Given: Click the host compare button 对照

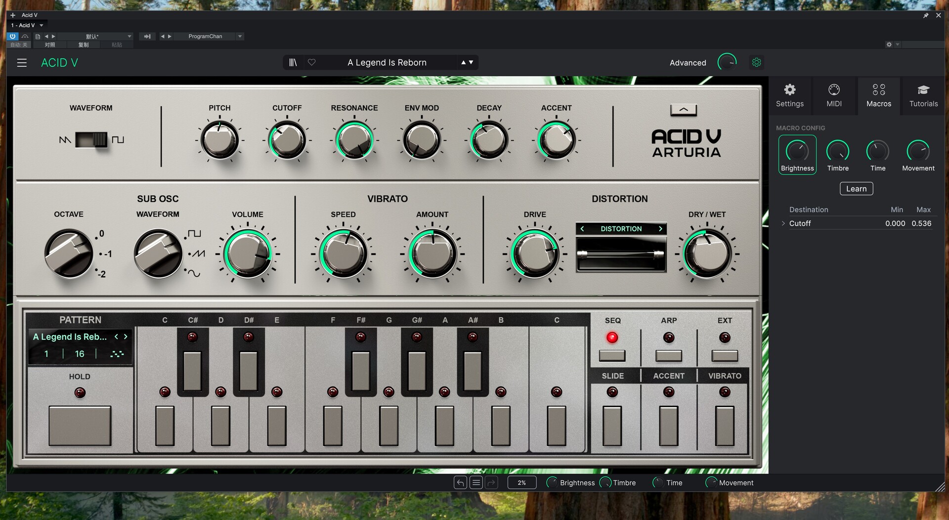Looking at the screenshot, I should tap(50, 44).
